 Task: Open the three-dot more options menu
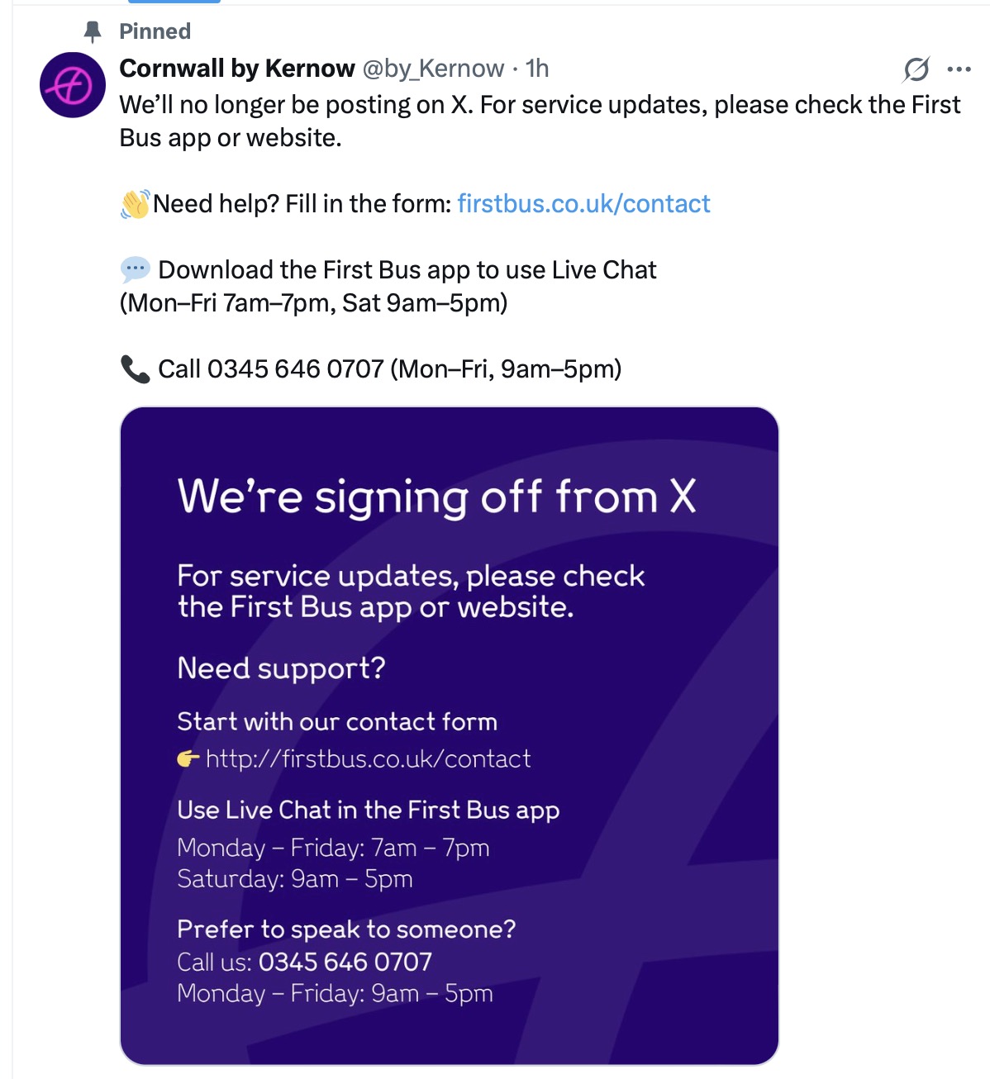tap(959, 69)
